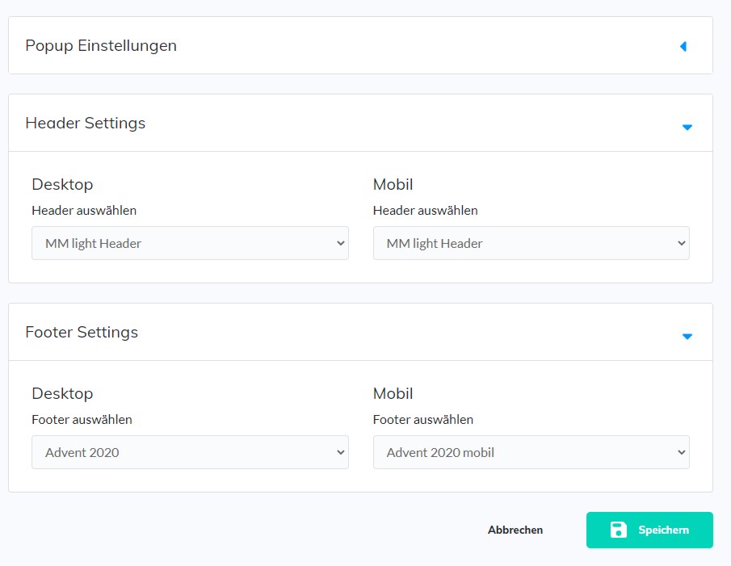Save settings with the Speichern button
The image size is (731, 566).
click(x=649, y=530)
